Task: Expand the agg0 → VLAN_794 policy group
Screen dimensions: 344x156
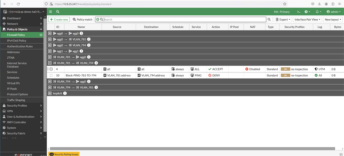Action: click(50, 45)
